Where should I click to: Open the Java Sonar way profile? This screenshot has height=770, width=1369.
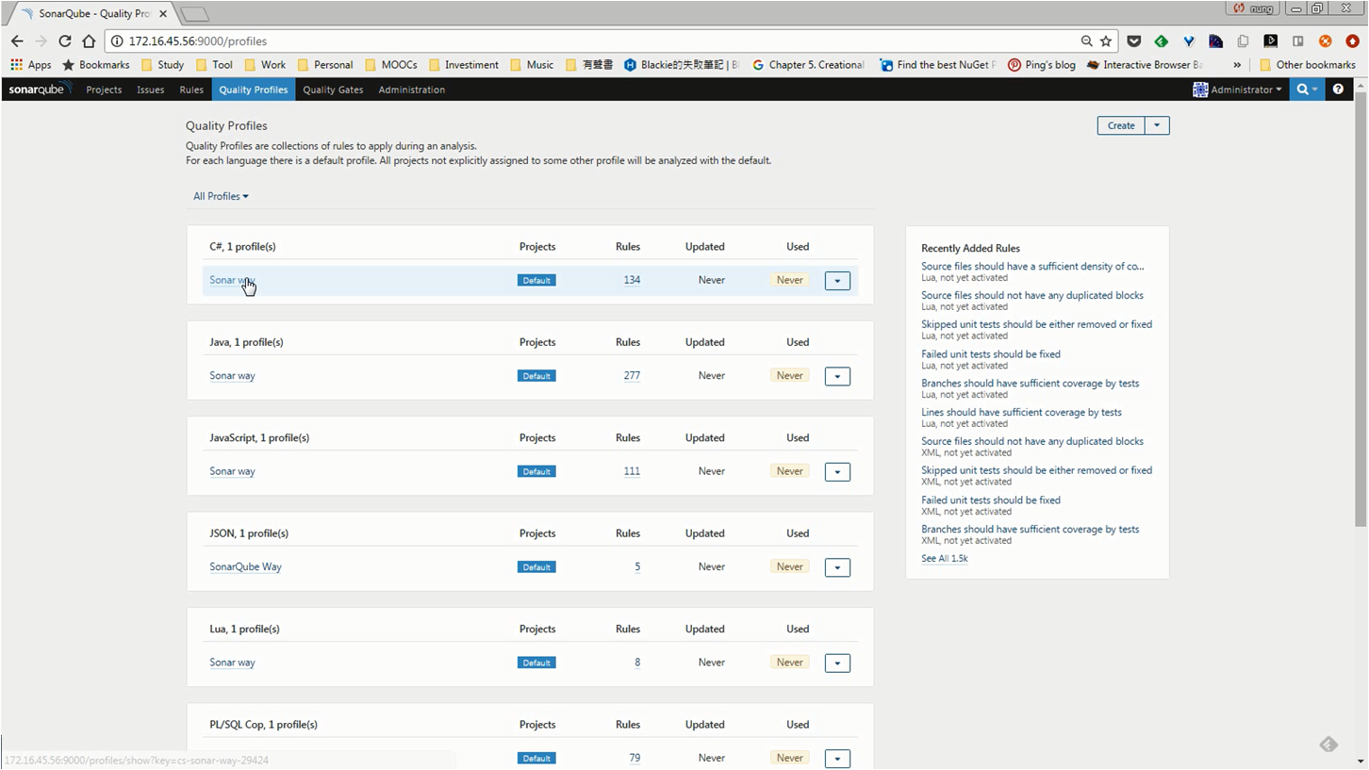pyautogui.click(x=232, y=375)
